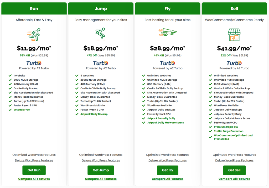
Task: Click checkmark beside Jetpack Free feature
Action: click(10, 110)
